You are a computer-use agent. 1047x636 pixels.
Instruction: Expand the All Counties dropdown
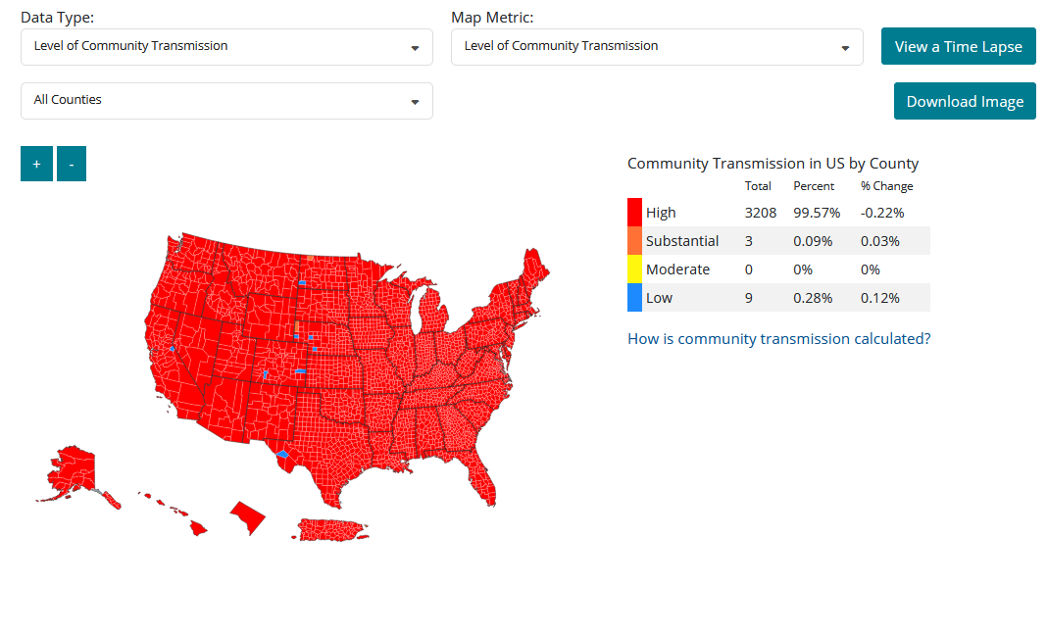click(x=226, y=101)
